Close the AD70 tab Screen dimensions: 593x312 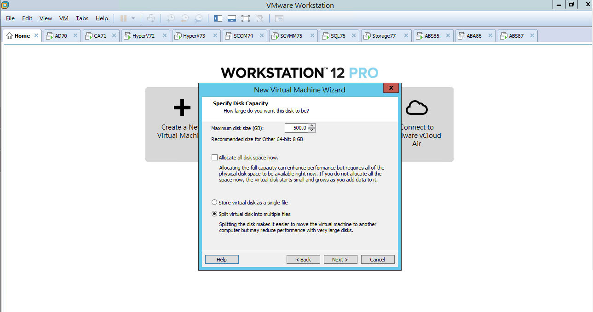(x=75, y=35)
